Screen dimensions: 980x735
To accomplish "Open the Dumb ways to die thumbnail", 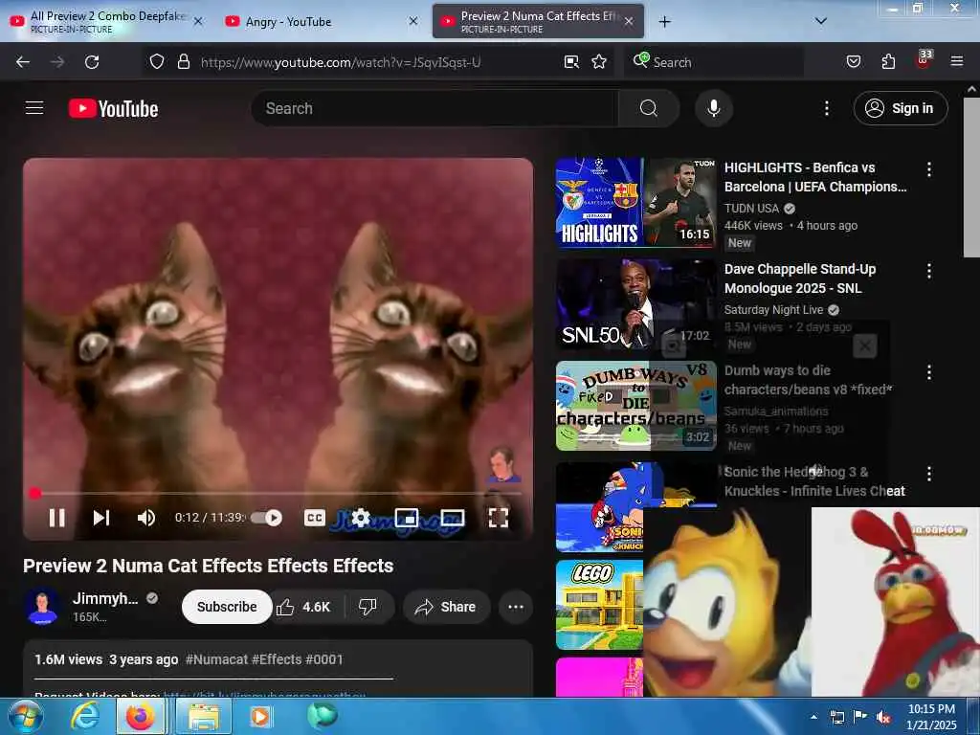I will pyautogui.click(x=635, y=406).
